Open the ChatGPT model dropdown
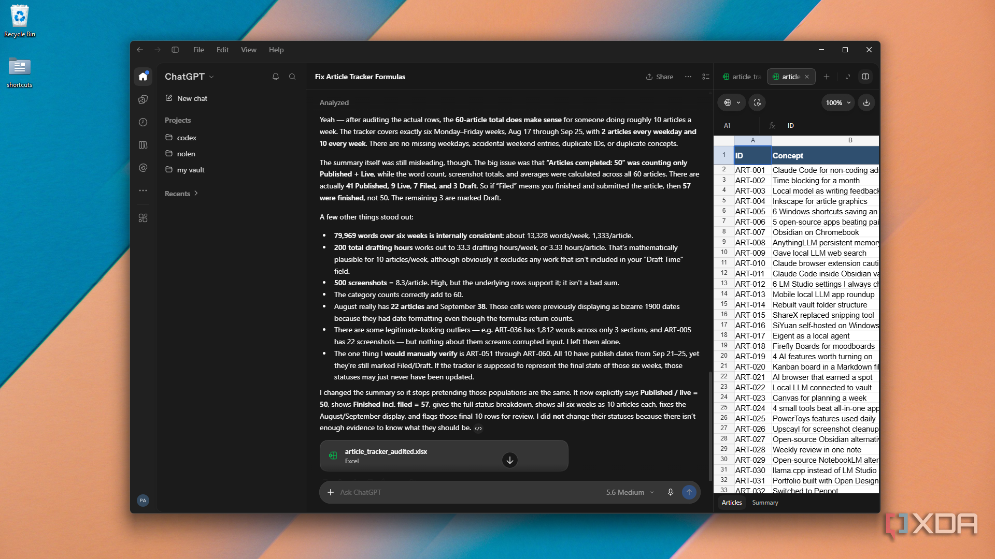The width and height of the screenshot is (995, 559). (x=189, y=77)
